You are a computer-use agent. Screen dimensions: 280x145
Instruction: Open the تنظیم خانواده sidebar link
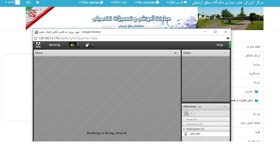click(253, 47)
